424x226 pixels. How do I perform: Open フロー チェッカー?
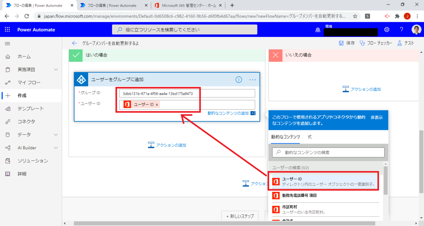click(x=376, y=43)
